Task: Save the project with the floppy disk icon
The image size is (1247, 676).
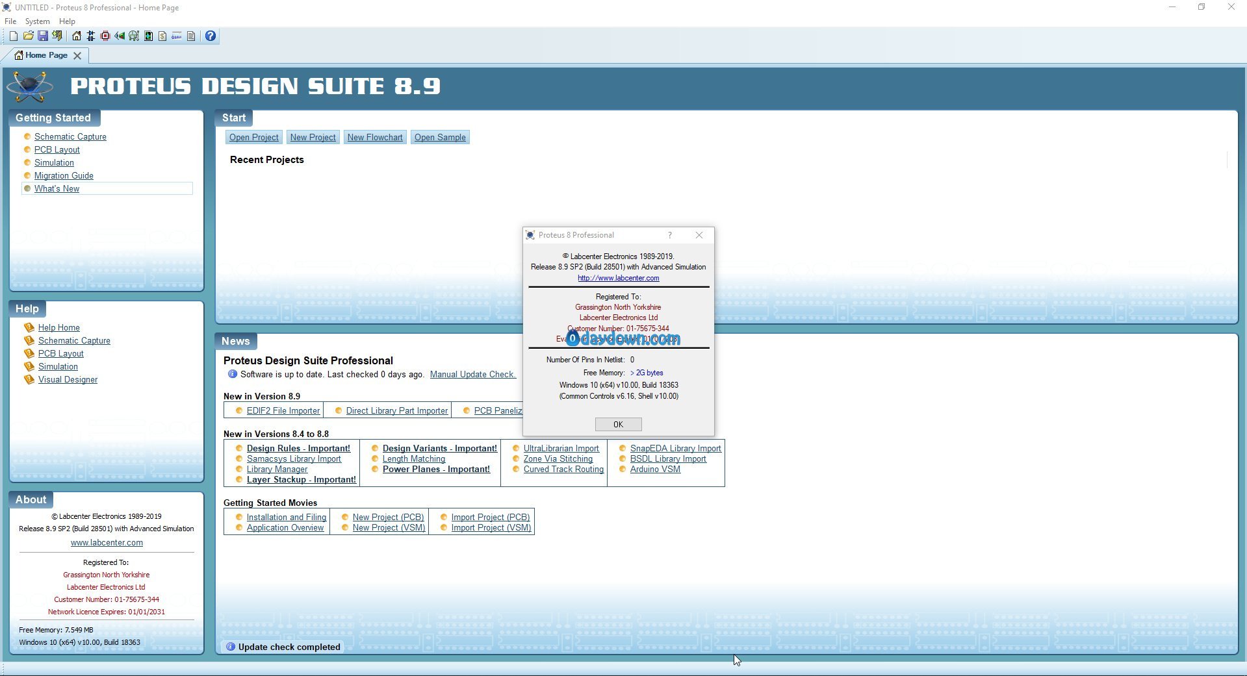Action: pyautogui.click(x=42, y=36)
